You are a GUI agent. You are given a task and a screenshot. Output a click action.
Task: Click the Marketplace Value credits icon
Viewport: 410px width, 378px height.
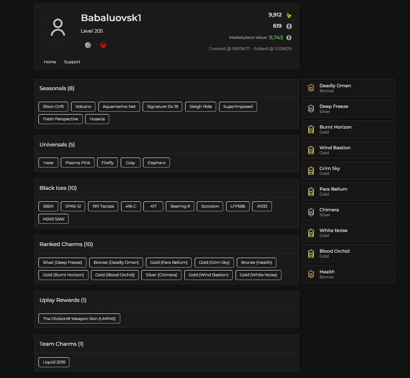[288, 37]
